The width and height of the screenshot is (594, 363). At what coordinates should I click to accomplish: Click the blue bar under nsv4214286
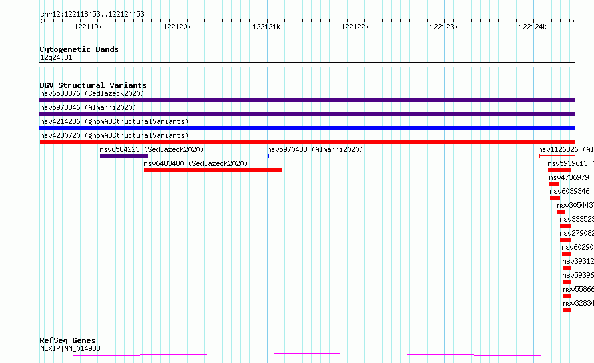click(307, 128)
